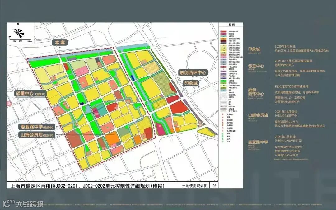Click the text 约60万方TOD城市综合体
Image resolution: width=336 pixels, height=210 pixels.
click(292, 86)
